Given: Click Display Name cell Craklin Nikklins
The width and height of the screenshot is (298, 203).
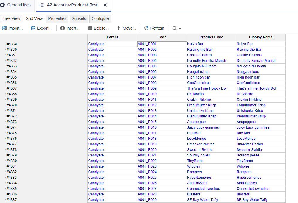Looking at the screenshot, I should (x=261, y=100).
